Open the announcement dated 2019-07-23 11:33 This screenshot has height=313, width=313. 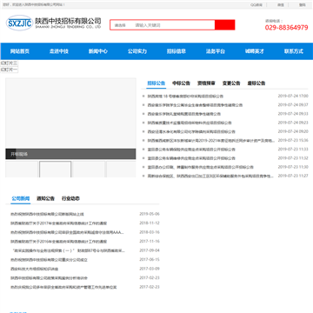click(191, 150)
